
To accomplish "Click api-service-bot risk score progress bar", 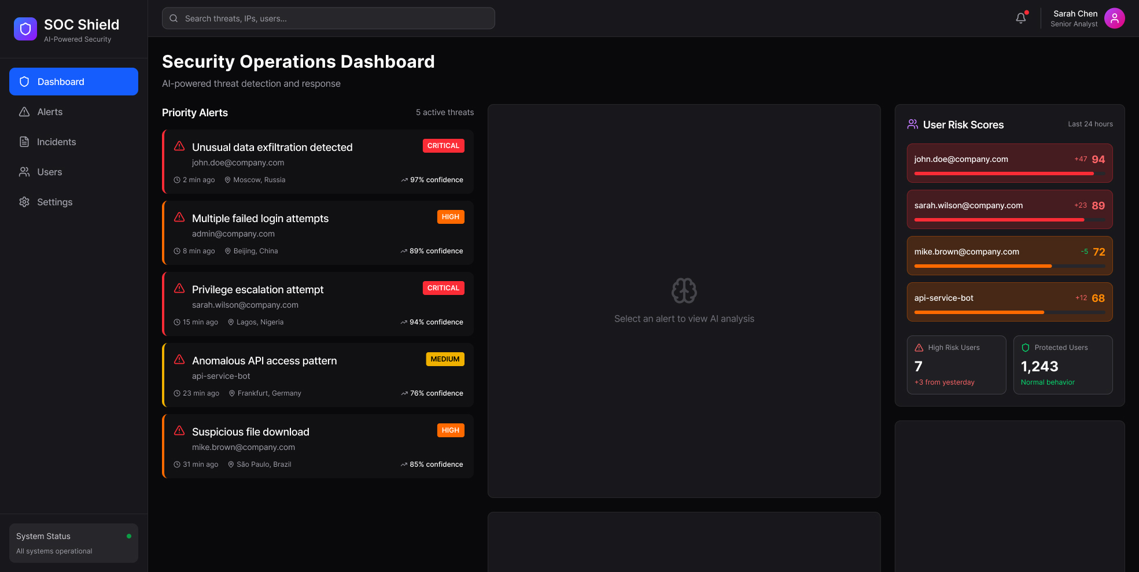I will click(1009, 312).
